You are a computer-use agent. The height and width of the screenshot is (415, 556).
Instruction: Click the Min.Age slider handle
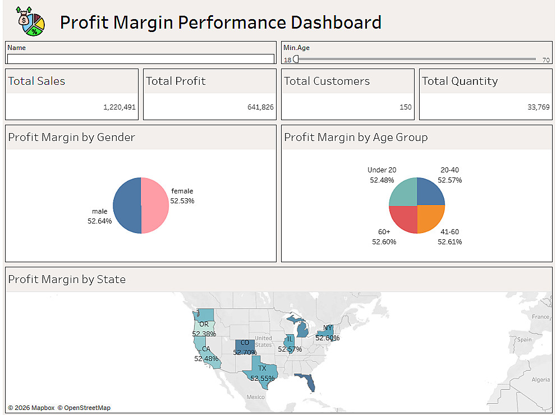296,59
